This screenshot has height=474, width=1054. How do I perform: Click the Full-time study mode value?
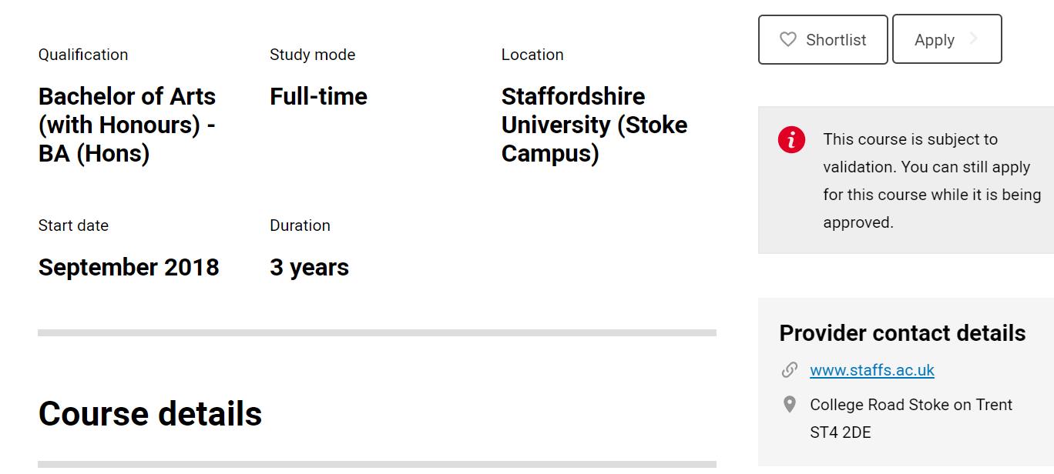pos(318,97)
